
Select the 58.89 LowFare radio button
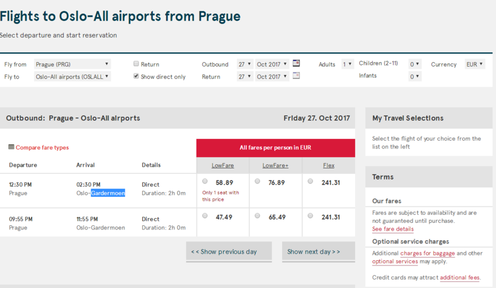point(205,181)
